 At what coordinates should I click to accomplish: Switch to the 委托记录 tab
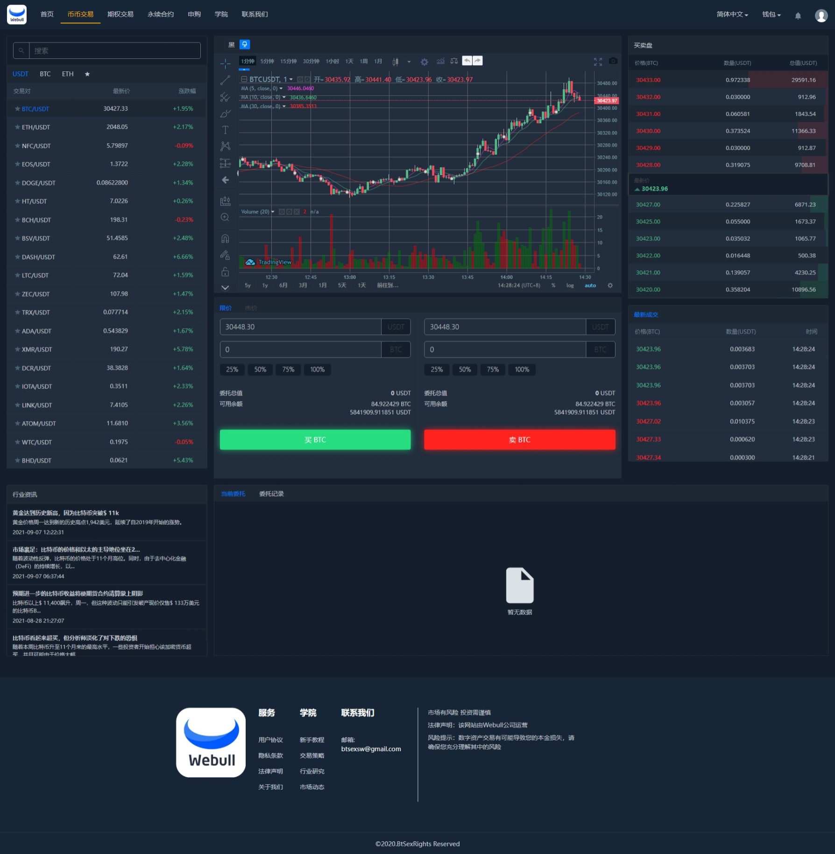point(271,494)
